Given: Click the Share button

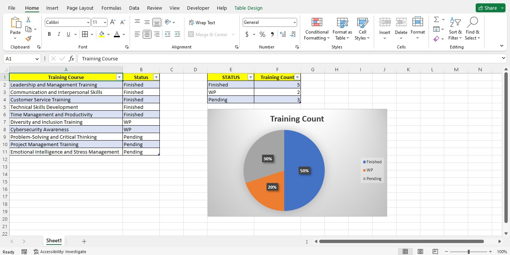Looking at the screenshot, I should point(490,7).
